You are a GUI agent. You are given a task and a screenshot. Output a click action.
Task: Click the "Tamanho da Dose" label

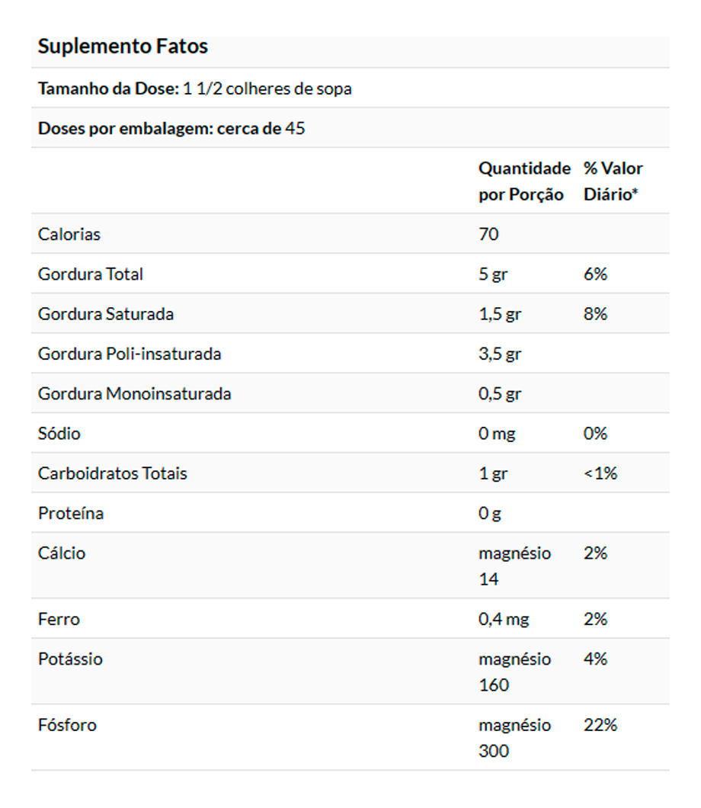(x=110, y=88)
